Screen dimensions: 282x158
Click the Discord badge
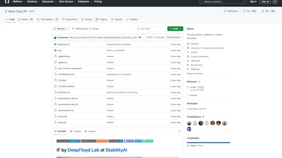tap(129, 141)
